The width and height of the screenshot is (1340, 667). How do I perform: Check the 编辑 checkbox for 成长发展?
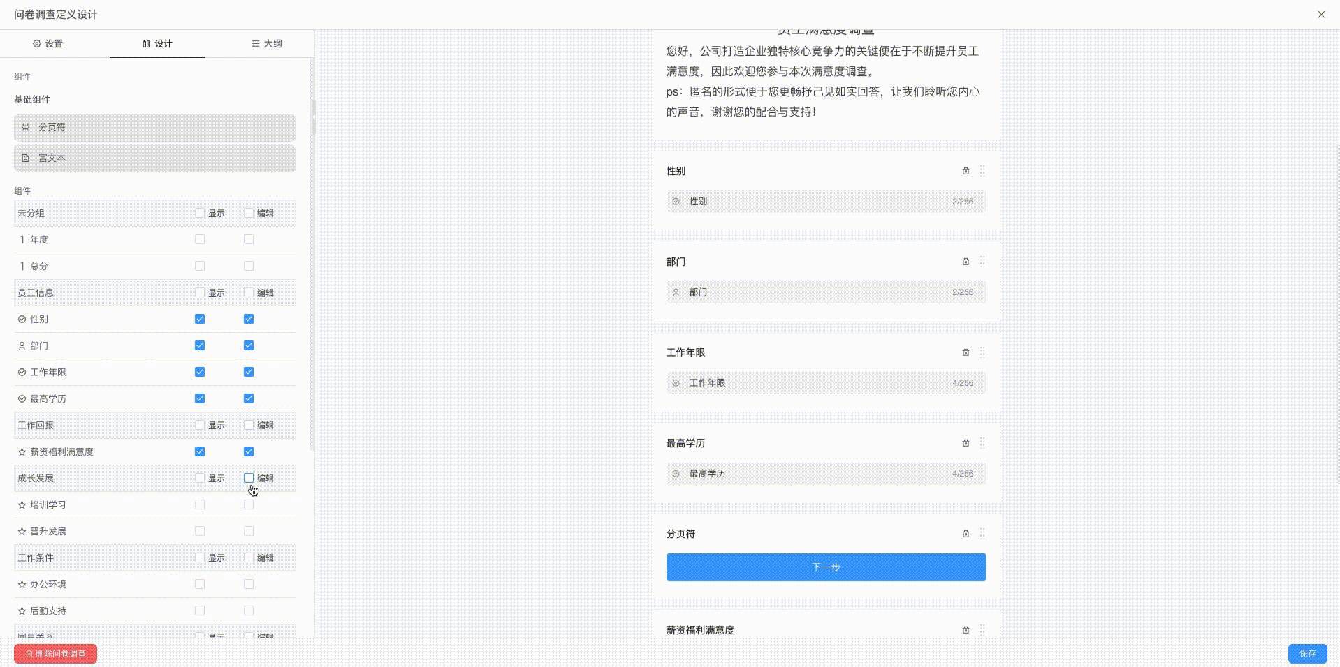(x=248, y=478)
